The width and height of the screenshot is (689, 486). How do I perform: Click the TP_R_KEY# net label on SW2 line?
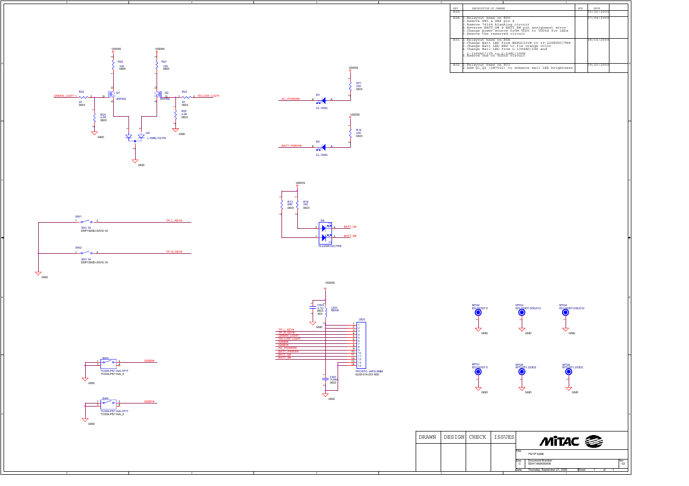[174, 252]
